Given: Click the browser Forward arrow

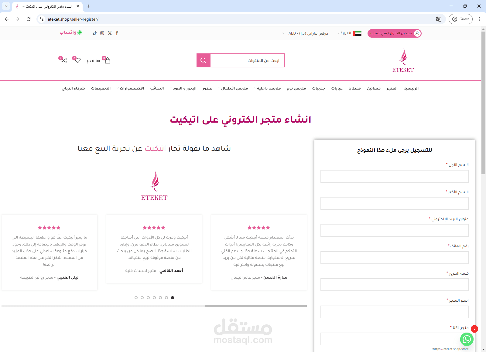Looking at the screenshot, I should [18, 19].
